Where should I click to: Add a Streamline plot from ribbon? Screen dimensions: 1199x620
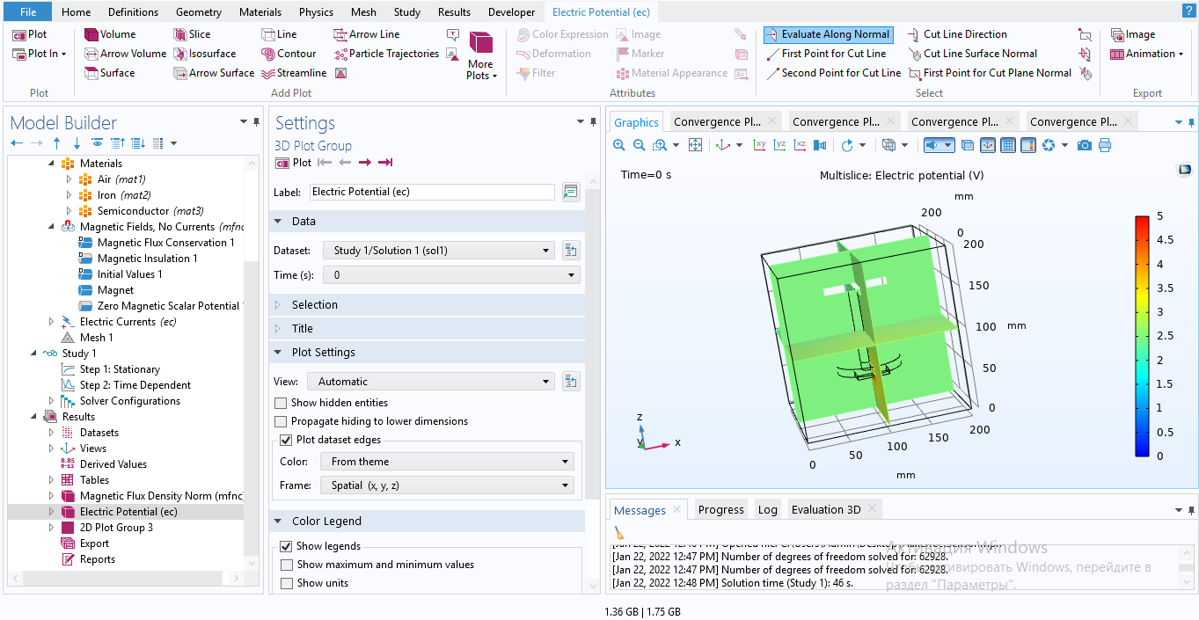coord(293,73)
